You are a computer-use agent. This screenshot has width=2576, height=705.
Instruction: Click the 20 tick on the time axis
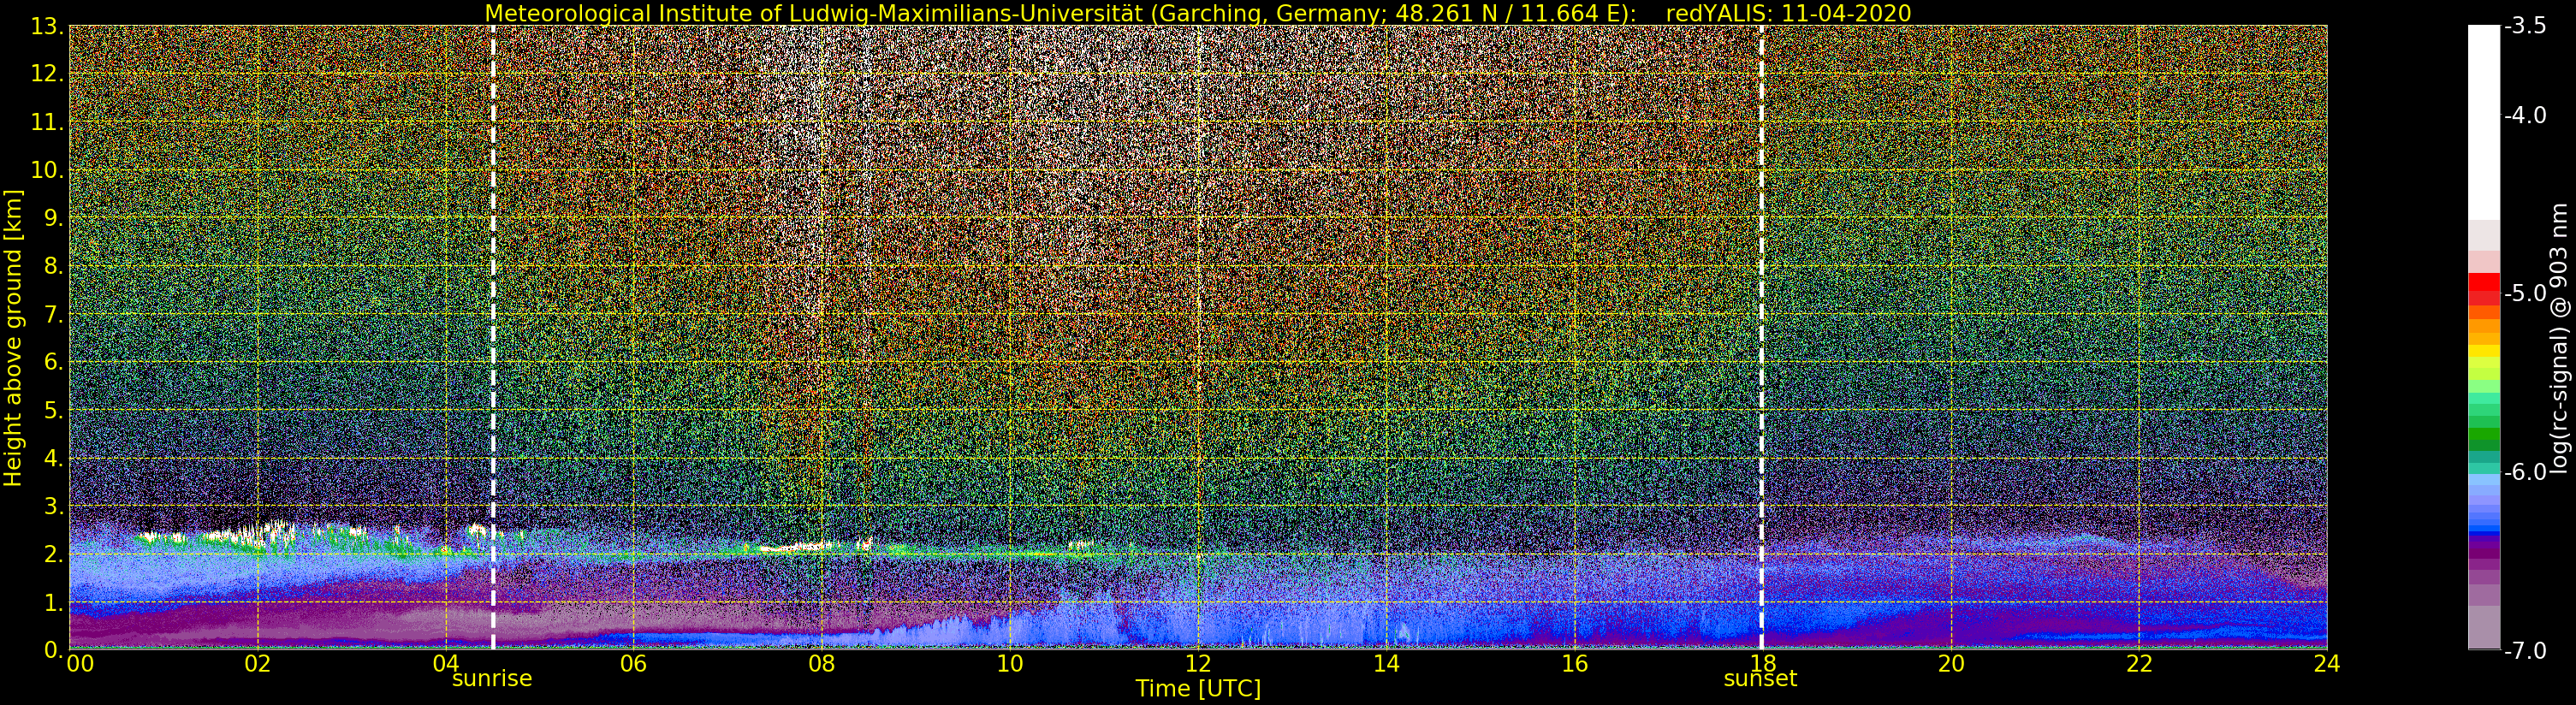click(1950, 663)
